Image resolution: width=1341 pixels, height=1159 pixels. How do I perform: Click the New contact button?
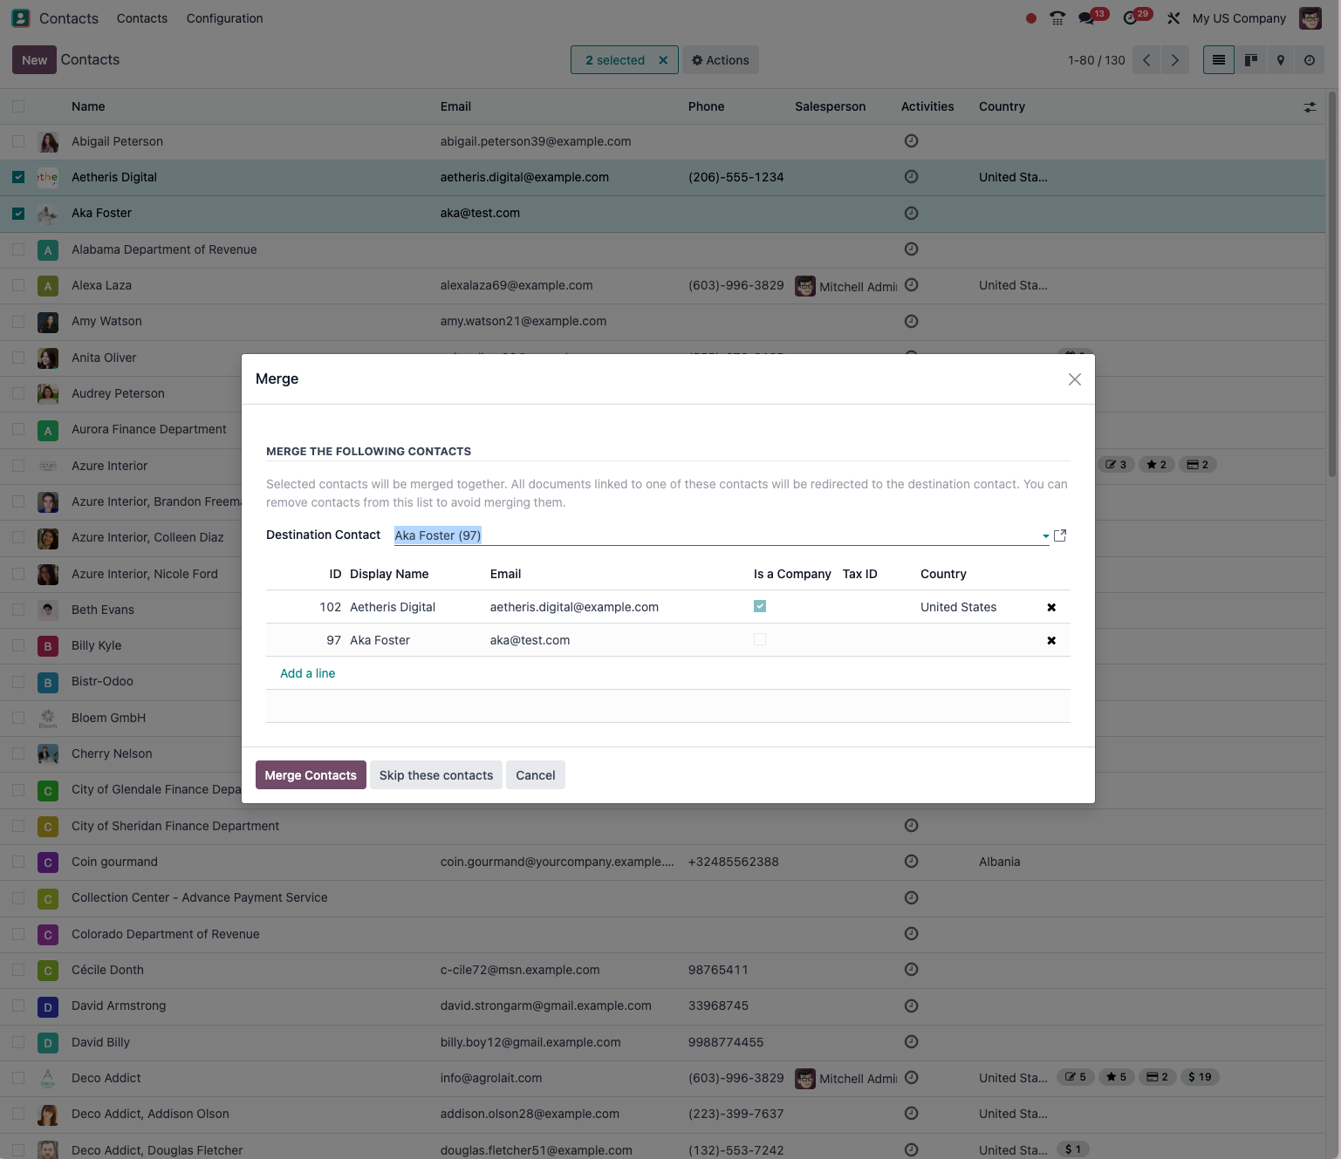[x=34, y=60]
